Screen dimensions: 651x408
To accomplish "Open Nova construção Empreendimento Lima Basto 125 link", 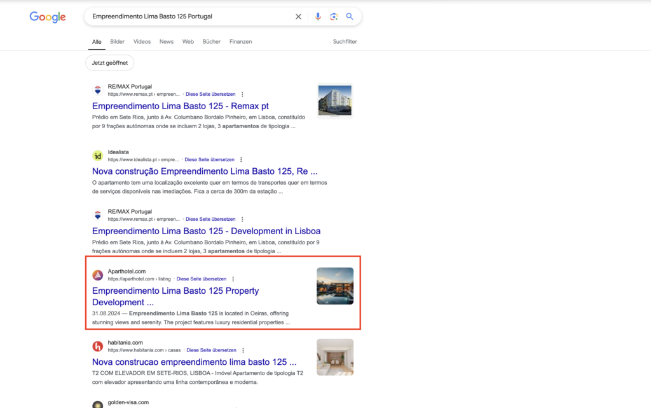I will tap(205, 171).
